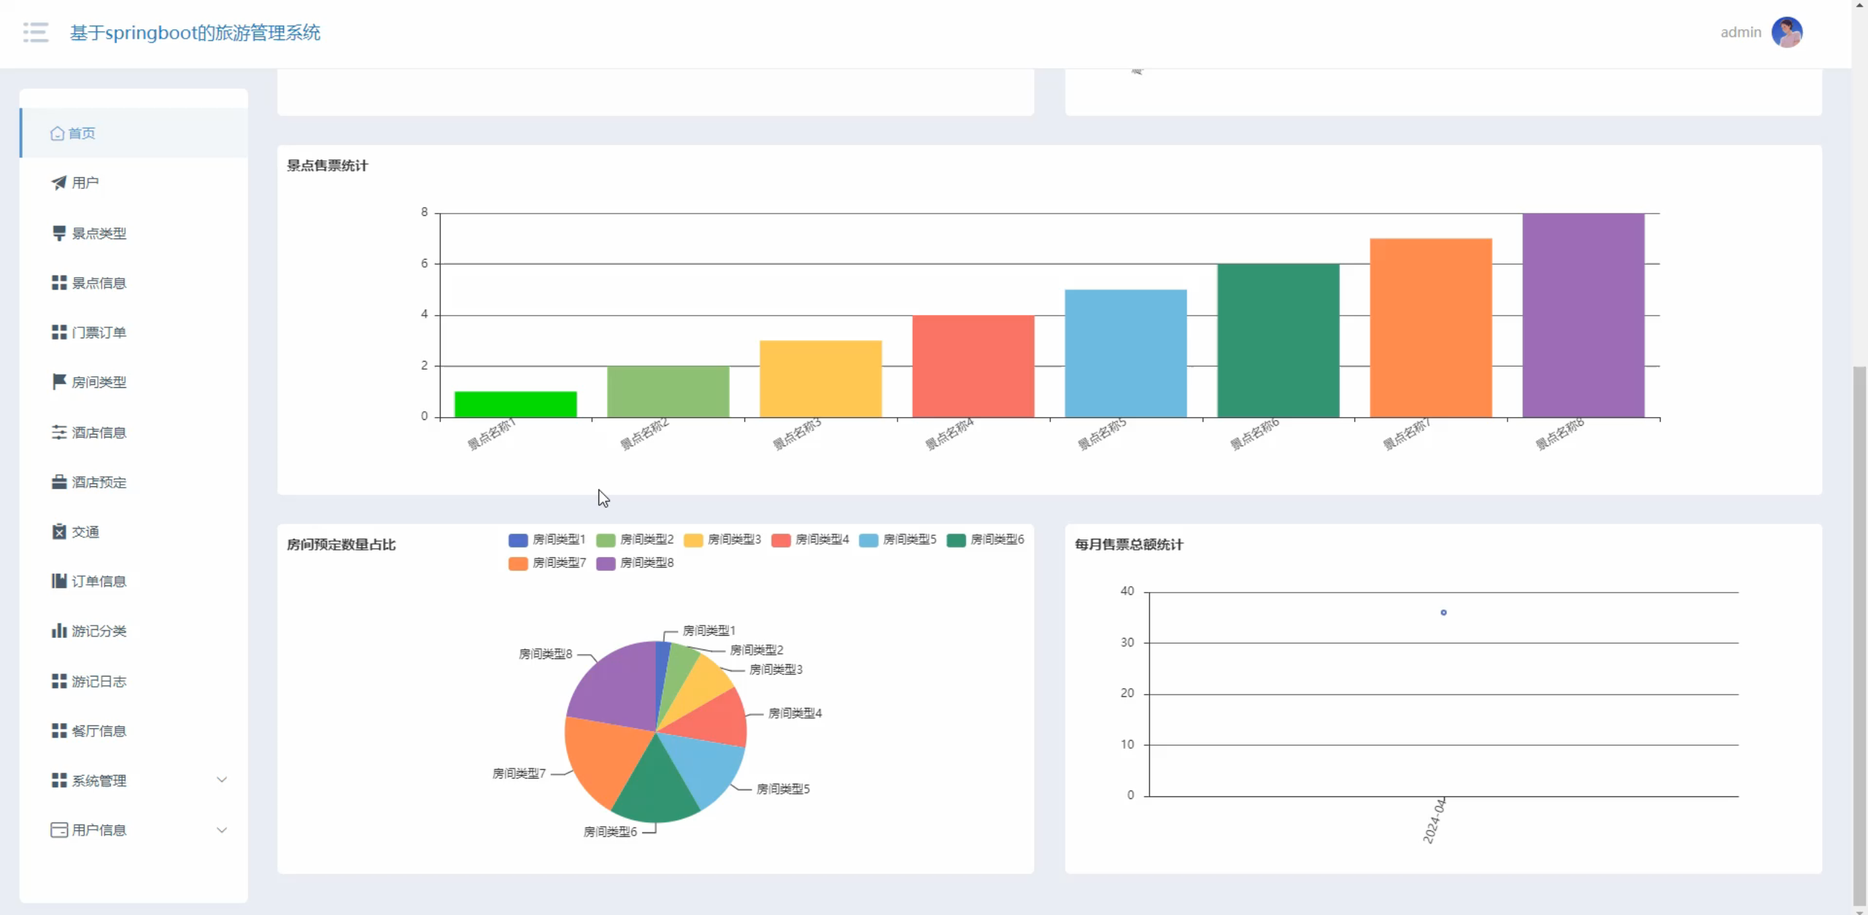The image size is (1868, 915).
Task: Expand the 系统管理 submenu arrow
Action: [x=222, y=779]
